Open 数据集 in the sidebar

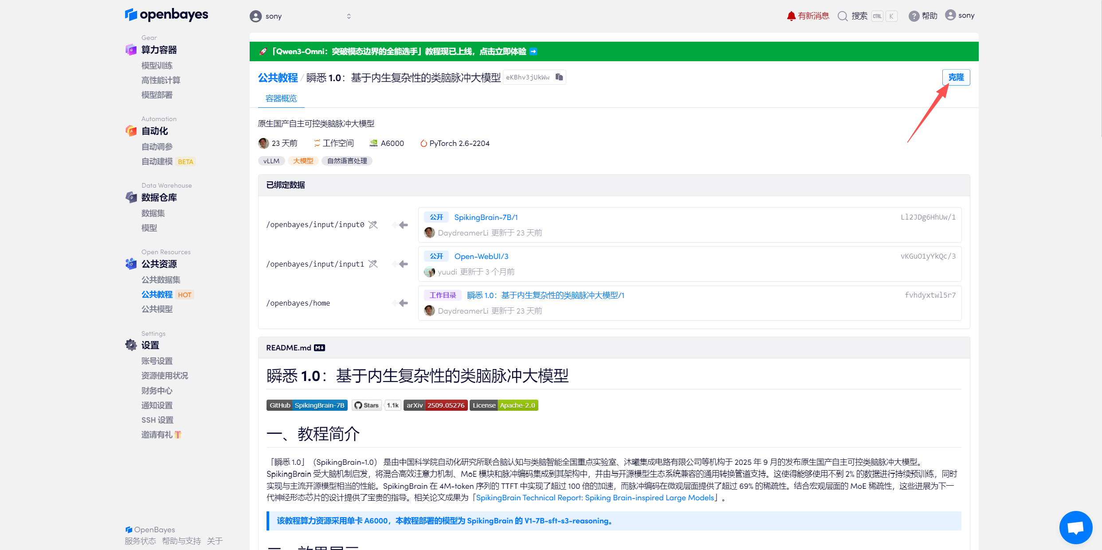coord(153,213)
